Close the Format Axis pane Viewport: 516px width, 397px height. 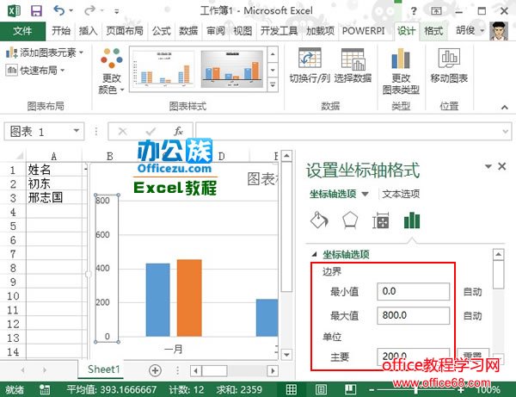pos(502,166)
